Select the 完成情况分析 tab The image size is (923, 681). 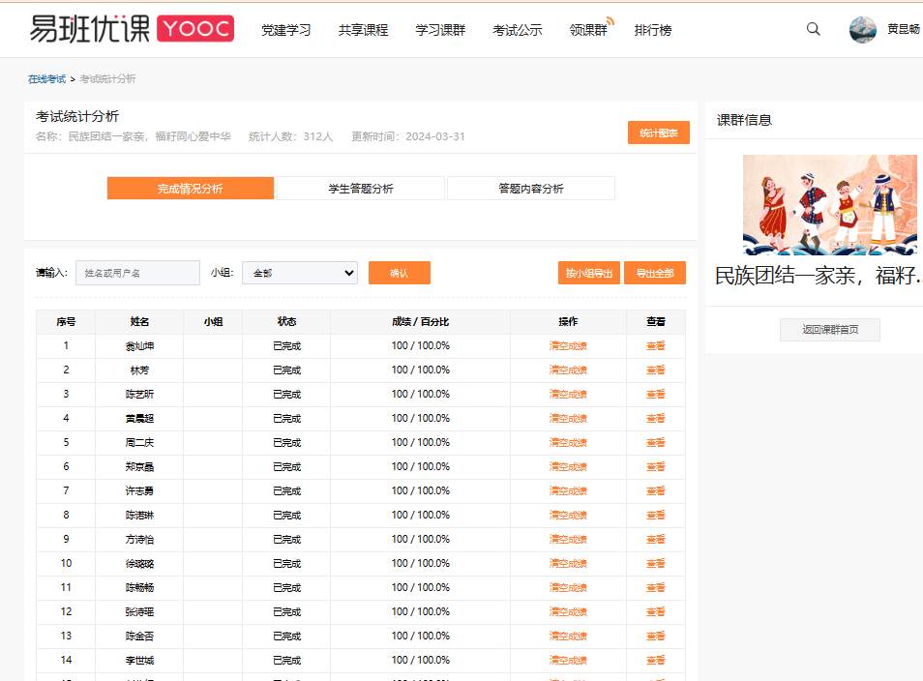pyautogui.click(x=191, y=189)
